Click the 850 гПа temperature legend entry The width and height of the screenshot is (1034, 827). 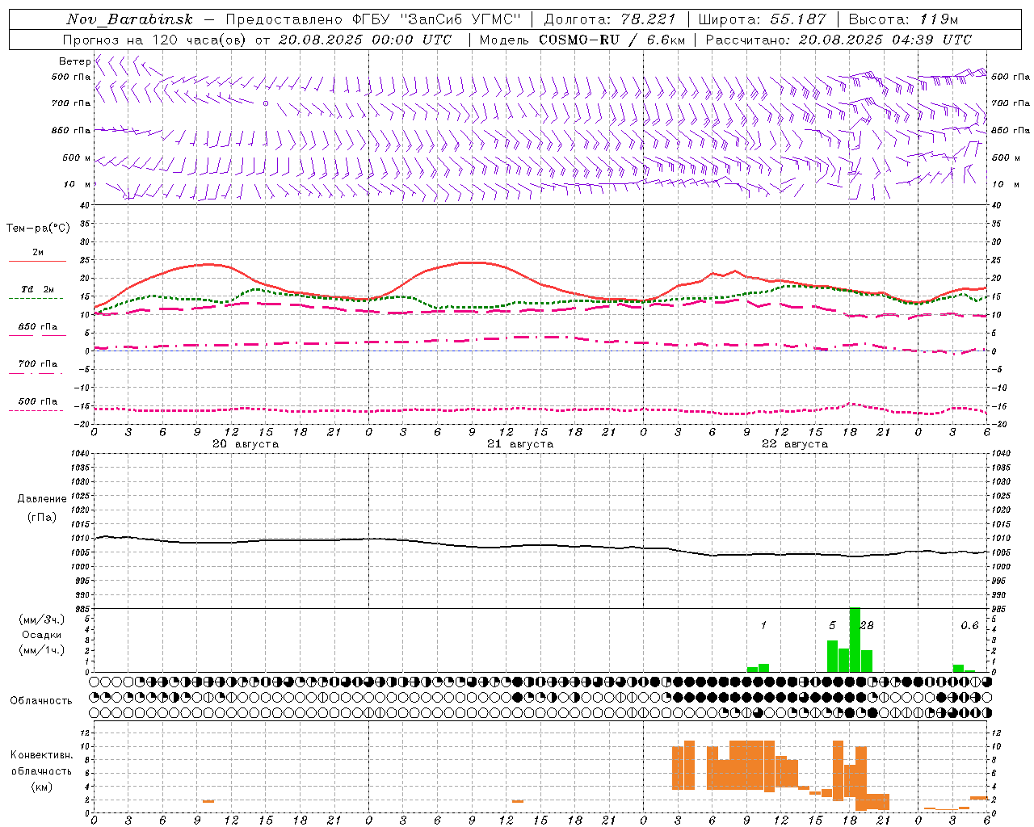38,327
